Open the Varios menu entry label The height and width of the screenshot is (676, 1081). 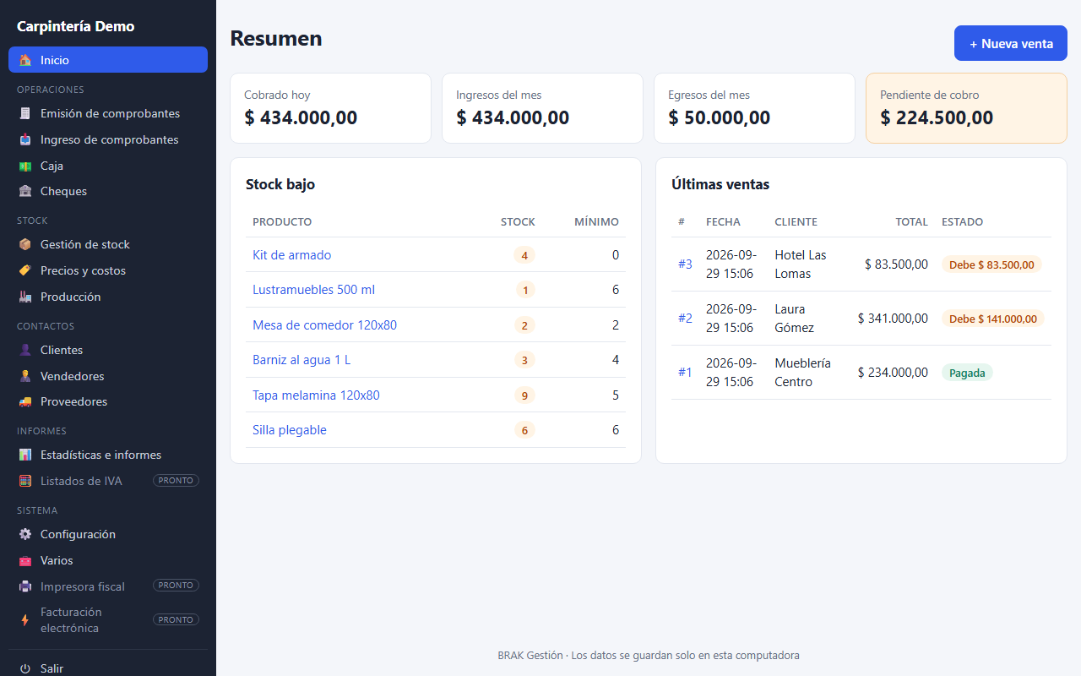(57, 560)
